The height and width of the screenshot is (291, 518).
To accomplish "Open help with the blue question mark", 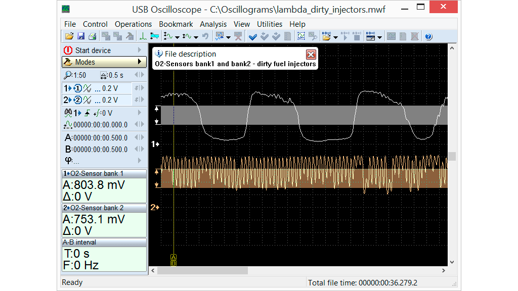I will coord(428,36).
